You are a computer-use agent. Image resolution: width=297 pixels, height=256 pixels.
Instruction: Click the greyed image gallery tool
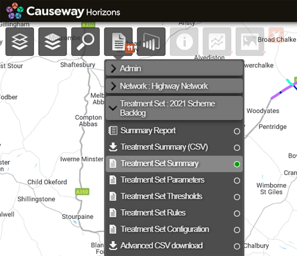[x=249, y=42]
